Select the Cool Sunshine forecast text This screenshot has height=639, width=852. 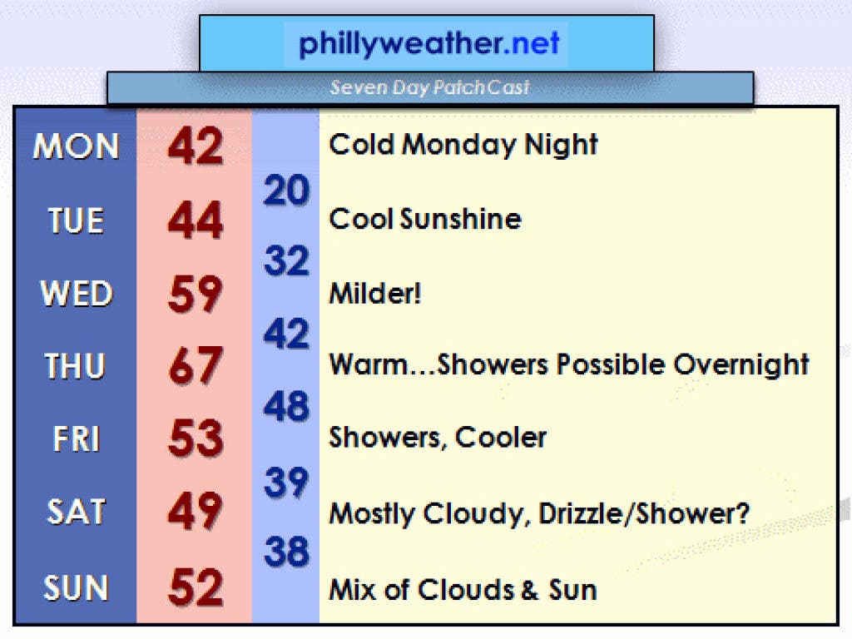point(425,219)
